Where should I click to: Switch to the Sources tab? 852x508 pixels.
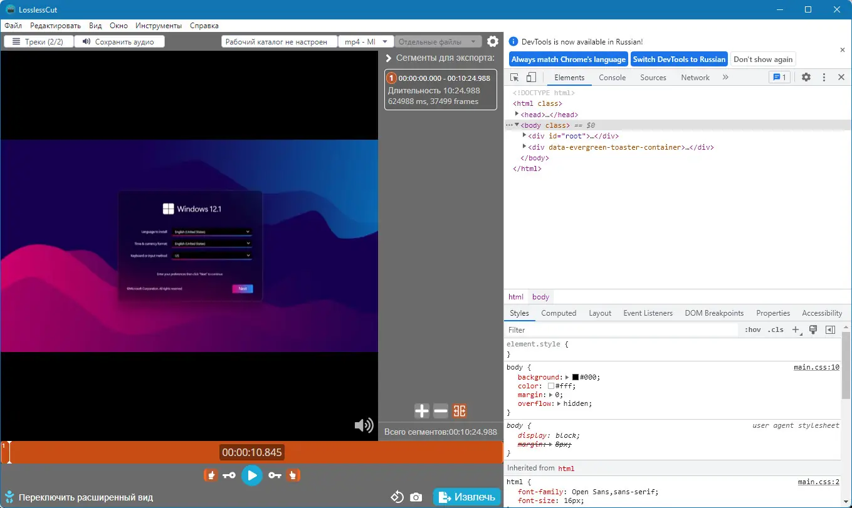click(653, 78)
